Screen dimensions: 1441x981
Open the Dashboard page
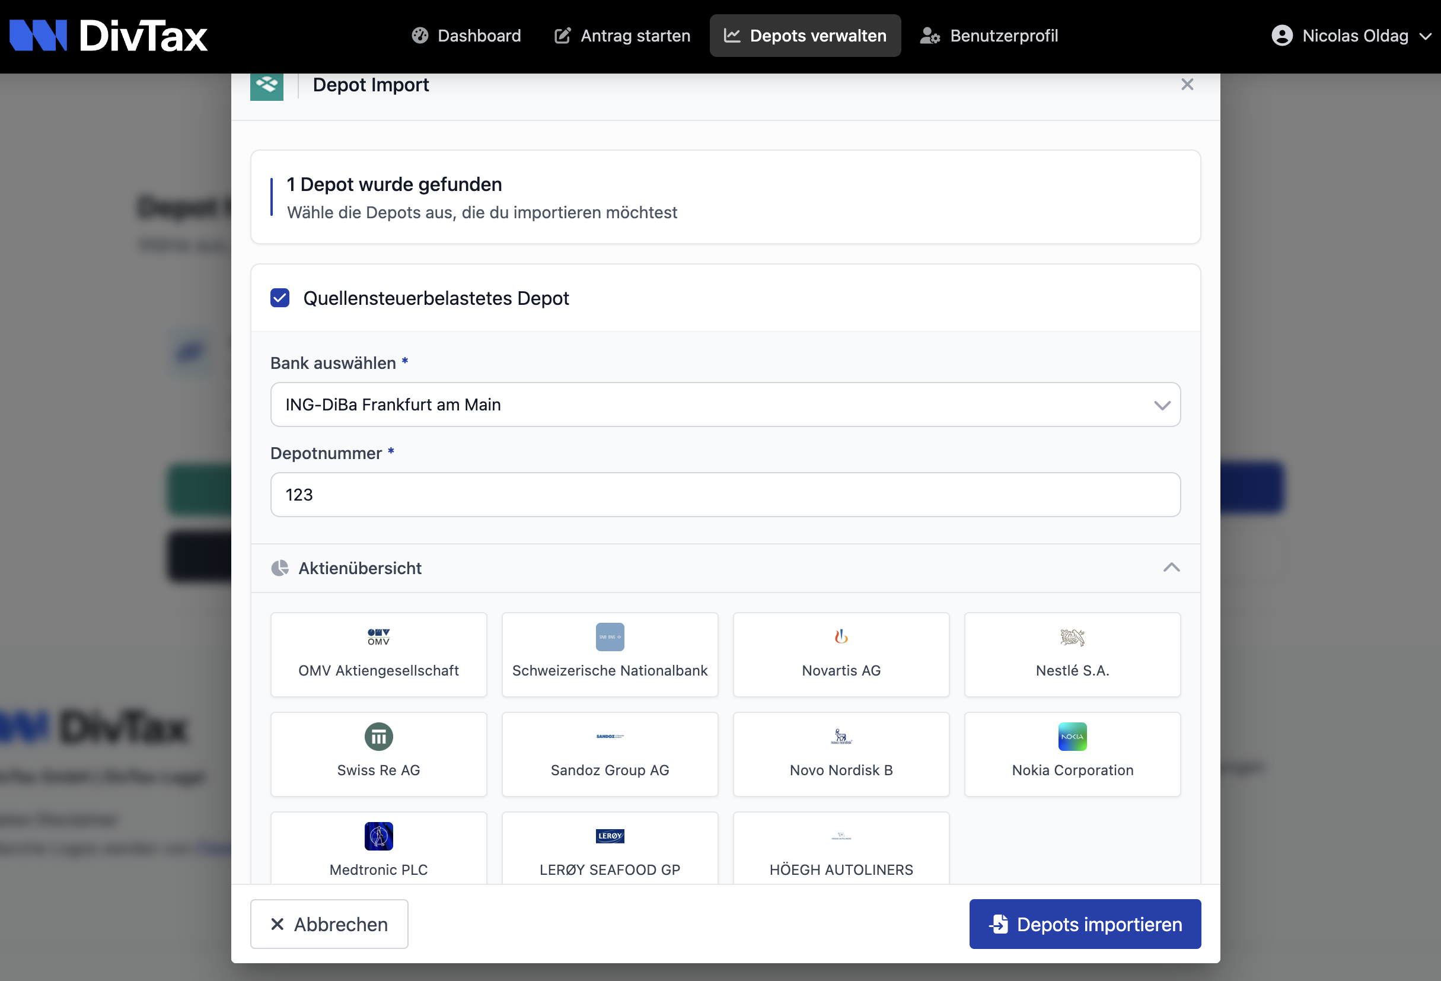(466, 36)
